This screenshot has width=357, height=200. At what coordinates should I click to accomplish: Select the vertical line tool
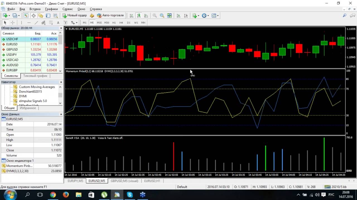click(21, 22)
